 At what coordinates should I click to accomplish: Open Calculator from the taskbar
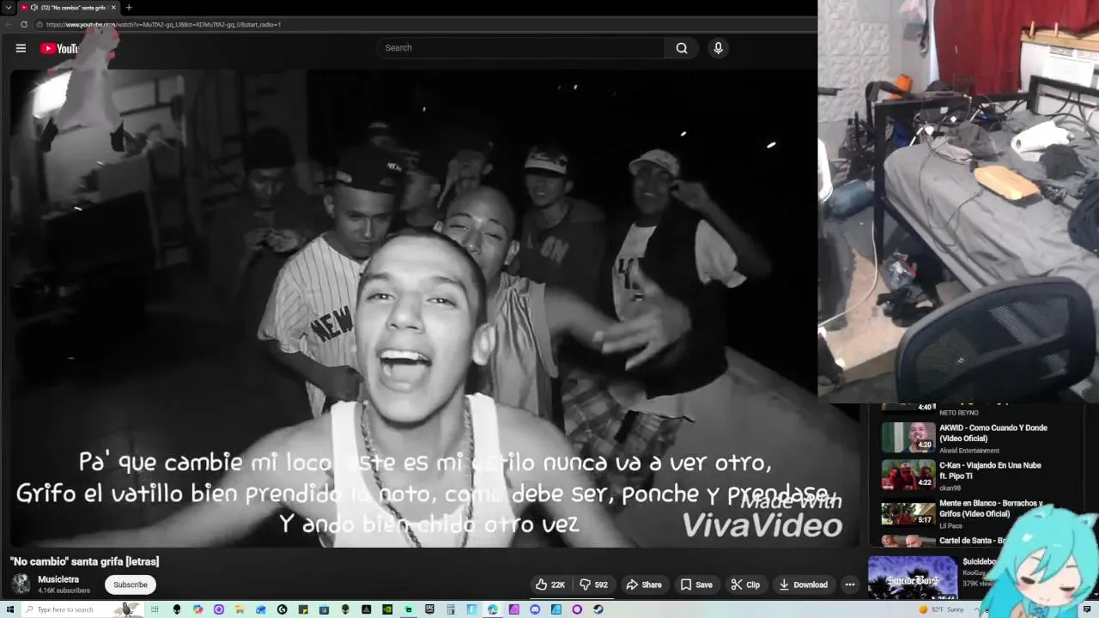(450, 609)
